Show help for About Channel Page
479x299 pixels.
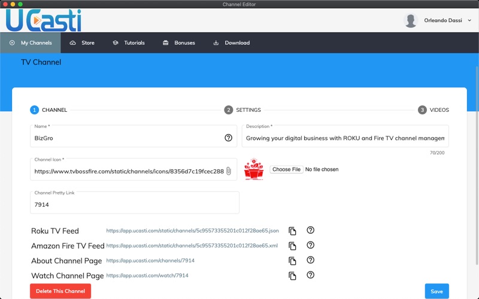pos(310,260)
